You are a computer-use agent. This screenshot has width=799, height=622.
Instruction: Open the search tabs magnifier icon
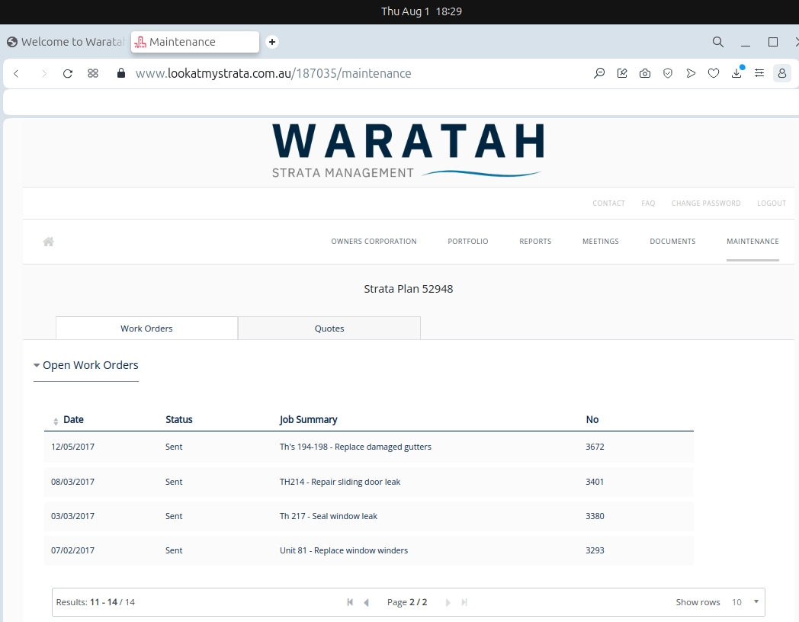tap(718, 42)
